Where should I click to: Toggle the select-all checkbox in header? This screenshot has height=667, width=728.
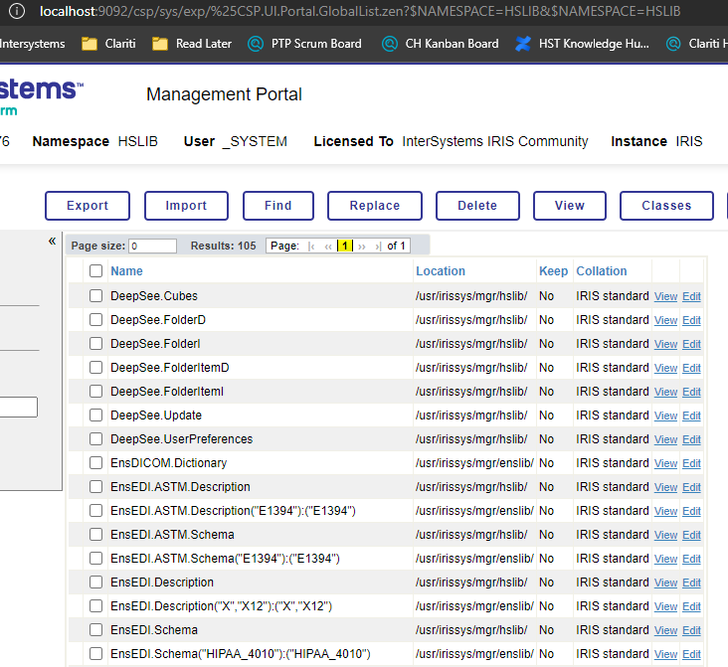click(x=95, y=271)
